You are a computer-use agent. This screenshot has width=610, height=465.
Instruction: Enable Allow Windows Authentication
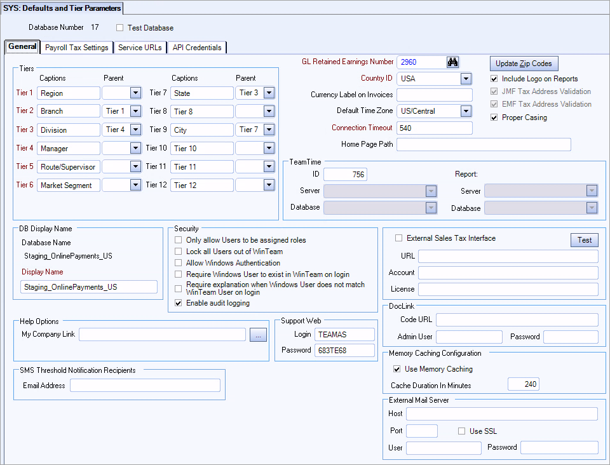tap(179, 263)
